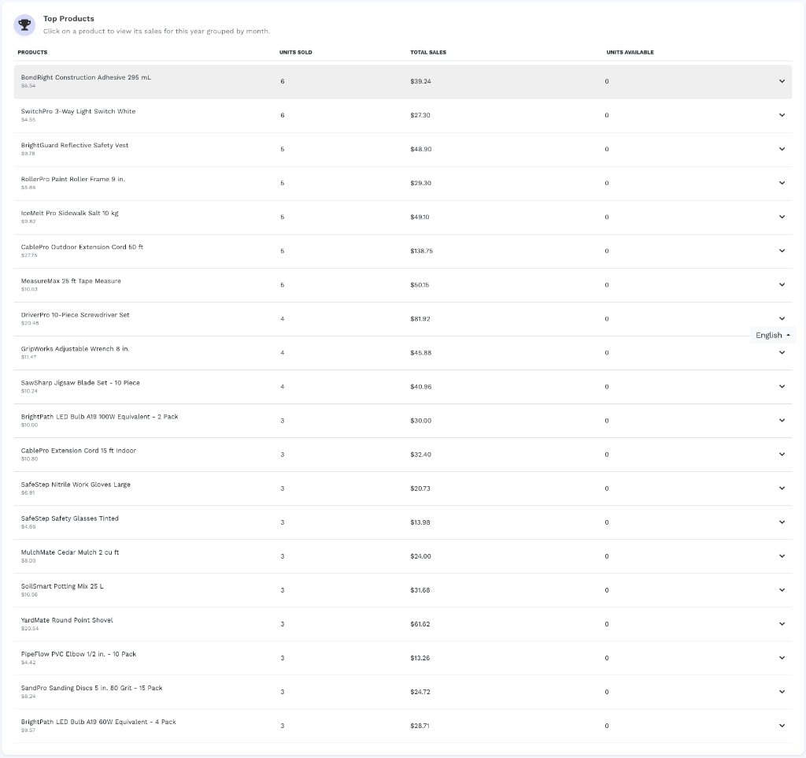Expand the SoilSmart Potting Mix row chevron
The height and width of the screenshot is (758, 806).
[782, 590]
